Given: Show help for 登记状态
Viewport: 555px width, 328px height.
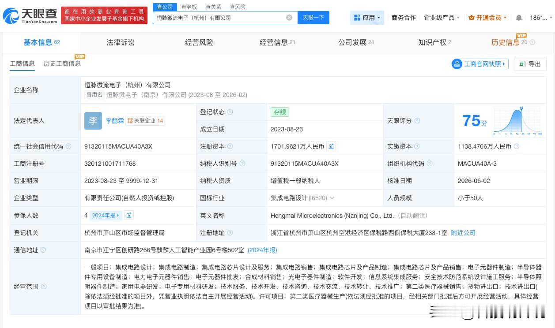Looking at the screenshot, I should 230,112.
